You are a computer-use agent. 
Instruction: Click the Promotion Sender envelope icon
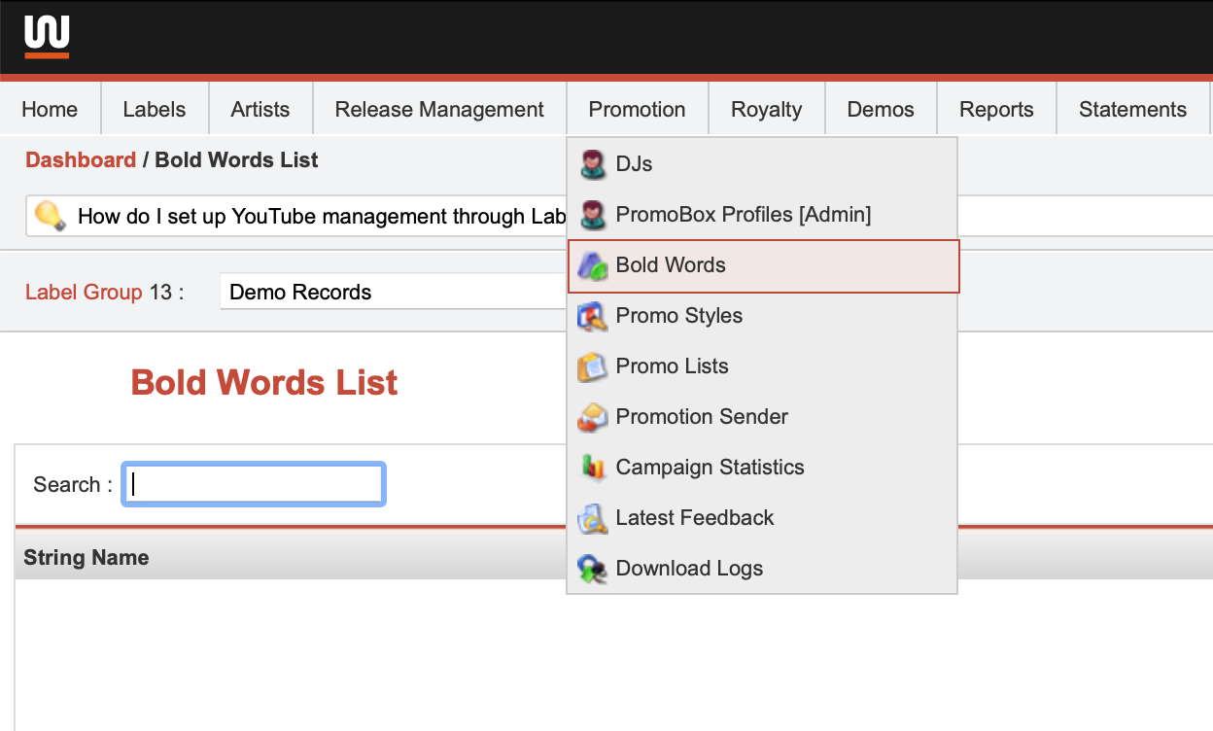point(592,417)
